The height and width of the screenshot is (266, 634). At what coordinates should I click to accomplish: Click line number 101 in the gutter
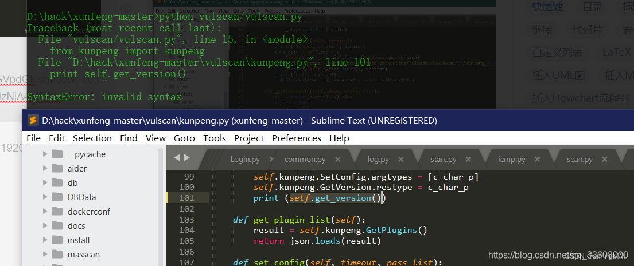pos(186,198)
